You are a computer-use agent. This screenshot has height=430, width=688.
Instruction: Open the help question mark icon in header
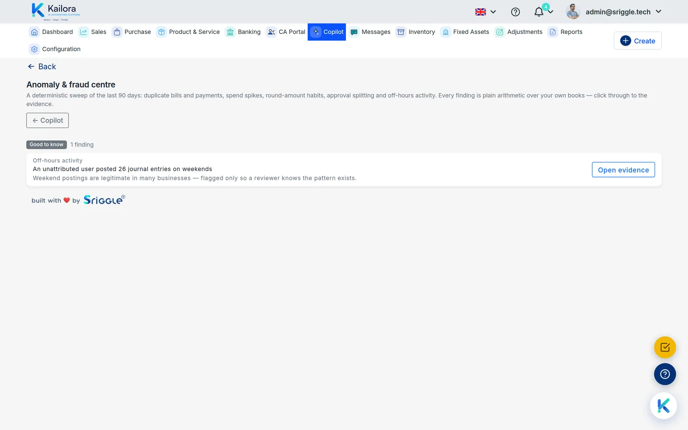pos(515,12)
